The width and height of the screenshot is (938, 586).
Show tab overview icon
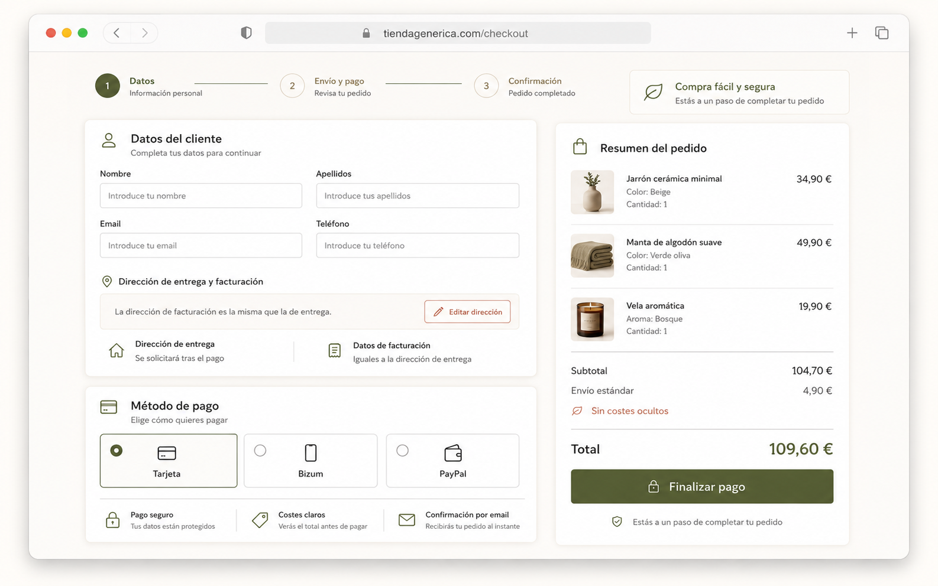click(882, 33)
